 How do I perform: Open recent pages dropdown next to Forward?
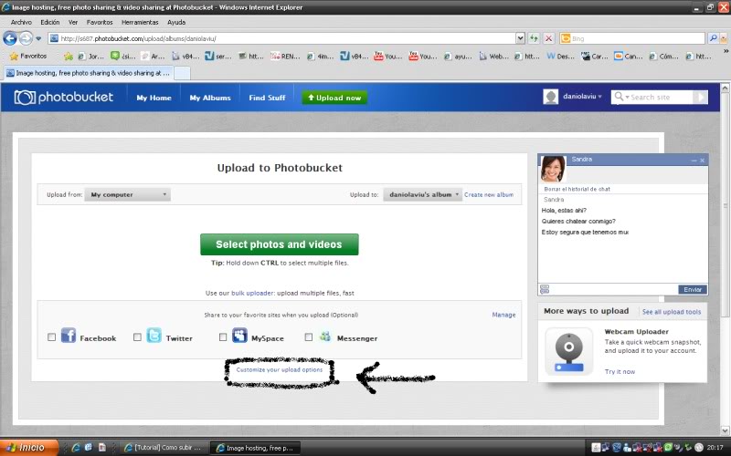[x=38, y=38]
